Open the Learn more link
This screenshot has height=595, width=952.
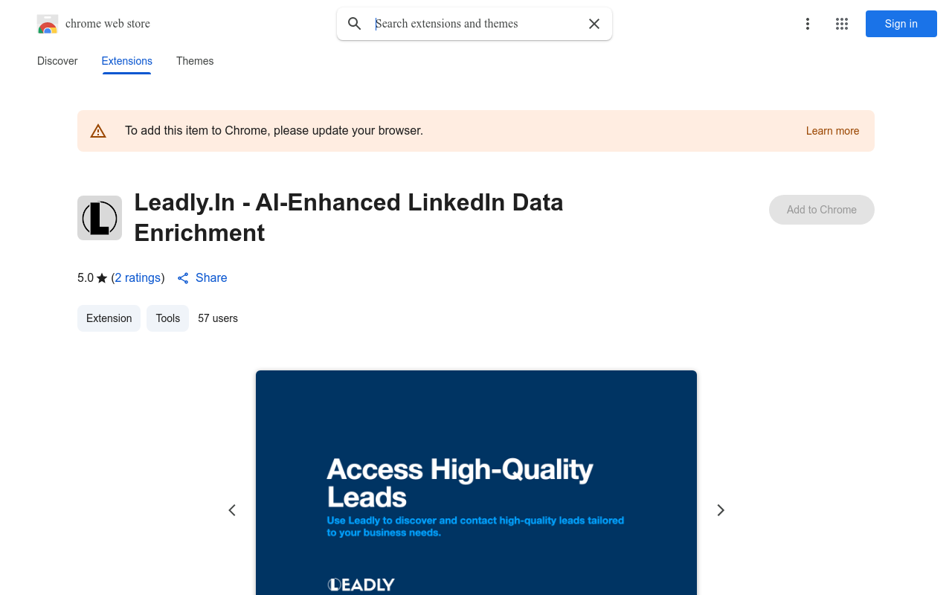(x=832, y=131)
